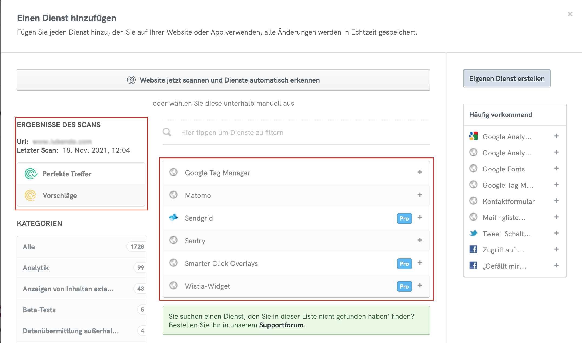Click the Twitter bird icon

click(x=473, y=233)
